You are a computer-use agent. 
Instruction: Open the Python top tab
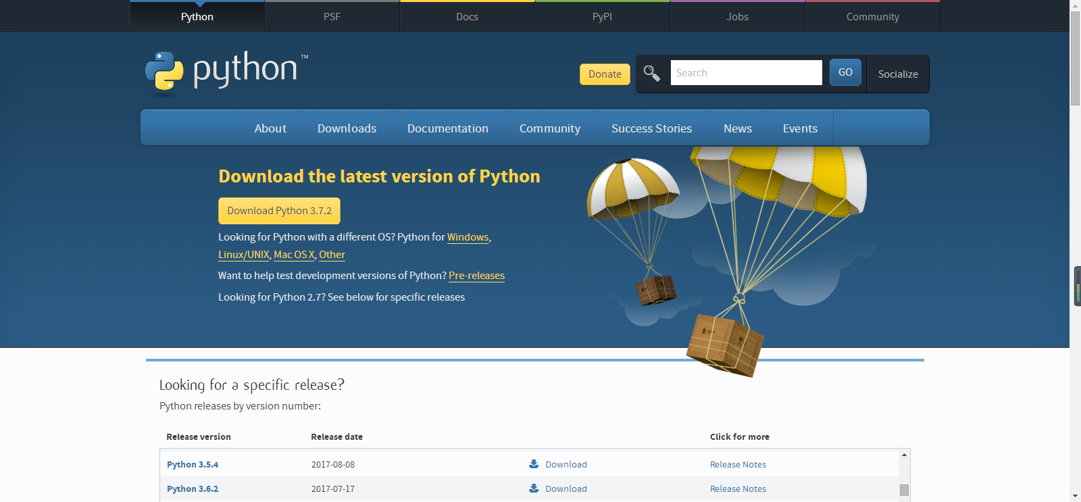point(197,16)
